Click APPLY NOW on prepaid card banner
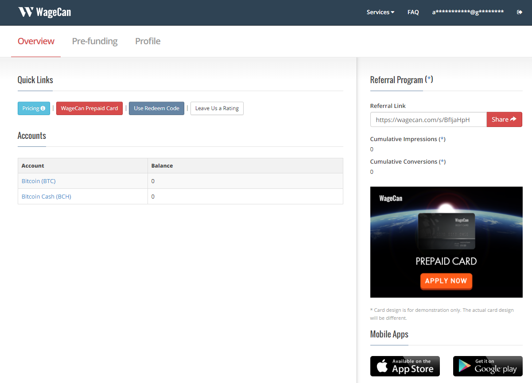This screenshot has height=383, width=532. click(x=446, y=281)
